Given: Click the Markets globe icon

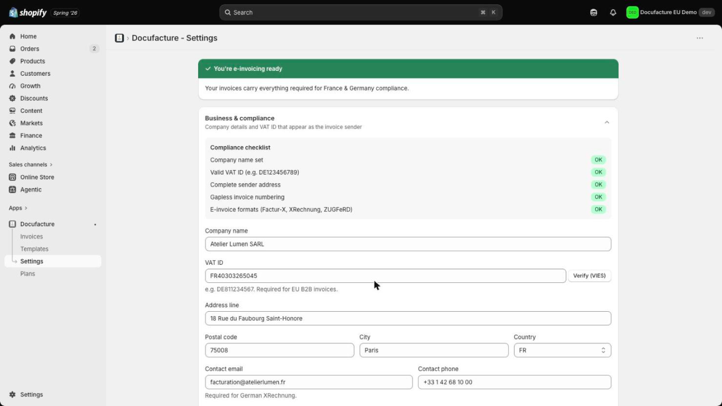Looking at the screenshot, I should click(x=13, y=123).
